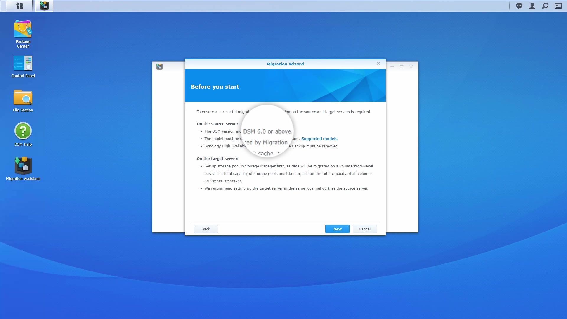Open the user account options icon

(532, 6)
